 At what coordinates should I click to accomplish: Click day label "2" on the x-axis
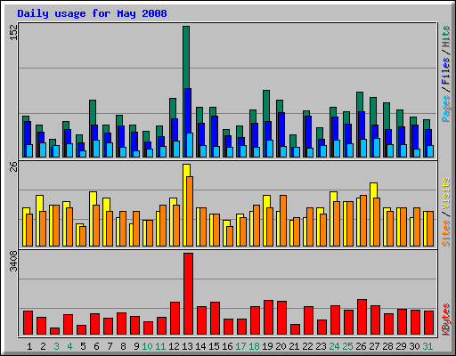tap(43, 346)
